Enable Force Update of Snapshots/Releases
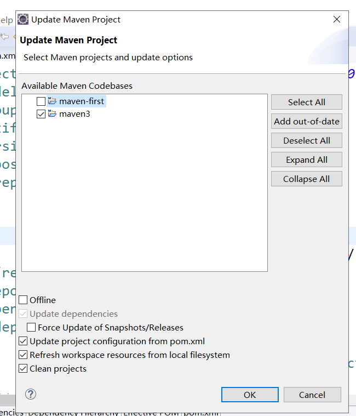The height and width of the screenshot is (416, 356). click(32, 328)
